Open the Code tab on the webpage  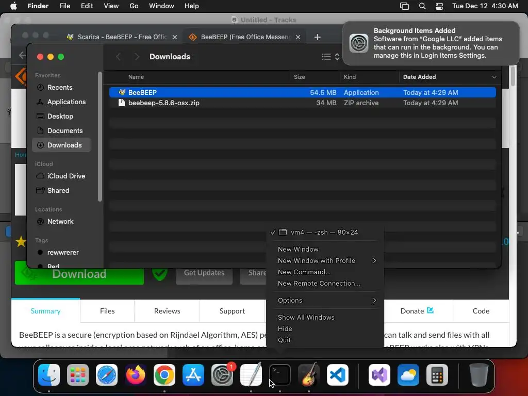pos(481,311)
